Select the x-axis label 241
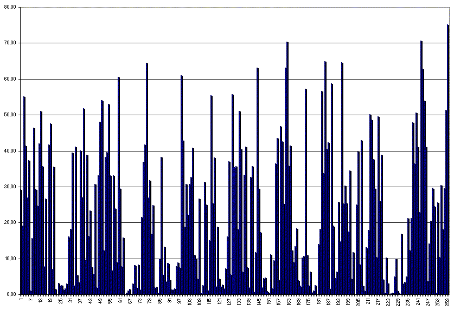The width and height of the screenshot is (454, 310). pos(418,301)
